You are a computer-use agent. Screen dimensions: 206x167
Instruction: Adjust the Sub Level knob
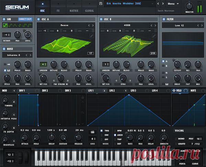point(28,35)
